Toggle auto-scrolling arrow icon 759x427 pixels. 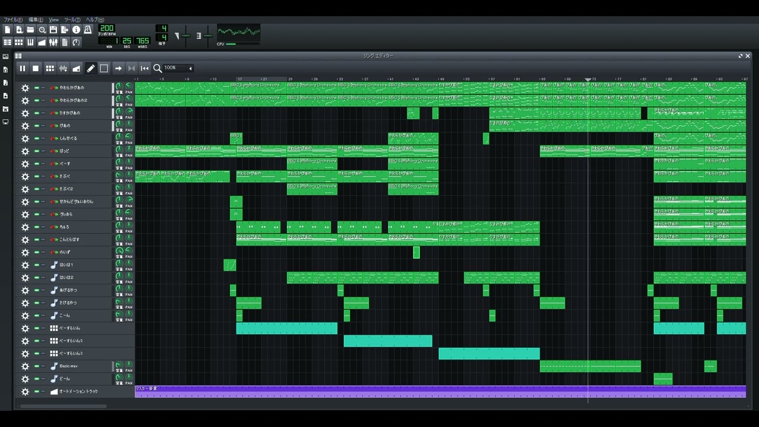(x=119, y=68)
